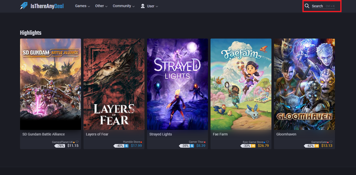Click the -33% discount tag

(246, 146)
